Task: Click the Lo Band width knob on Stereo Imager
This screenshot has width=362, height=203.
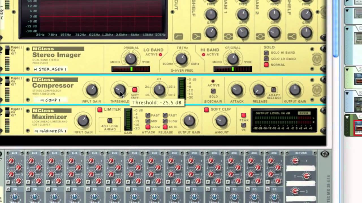Action: (x=131, y=59)
